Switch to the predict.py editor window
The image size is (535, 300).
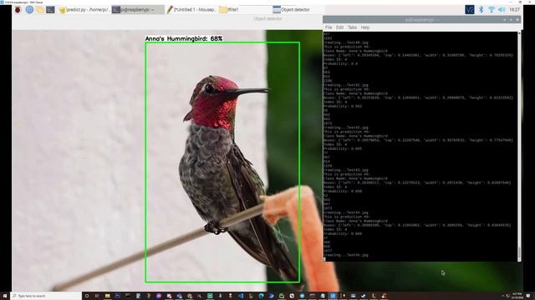(84, 9)
